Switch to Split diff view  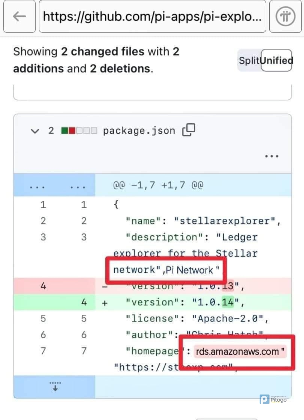click(249, 60)
